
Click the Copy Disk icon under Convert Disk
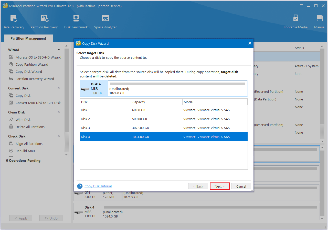click(x=11, y=96)
